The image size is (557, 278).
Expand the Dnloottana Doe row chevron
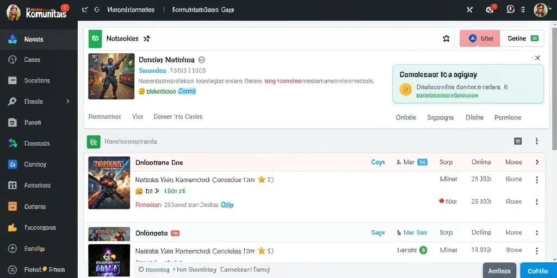(537, 162)
